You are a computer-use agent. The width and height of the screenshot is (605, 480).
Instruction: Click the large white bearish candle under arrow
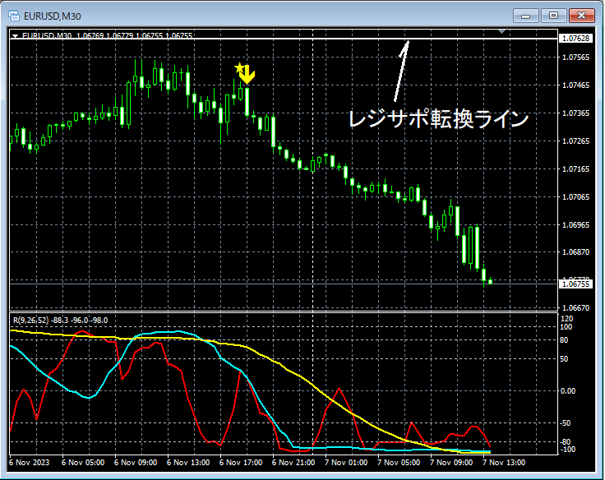(247, 102)
